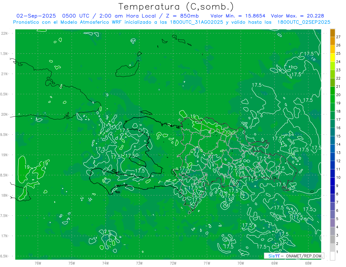Image resolution: width=346 pixels, height=267 pixels.
Task: Click the "20N" latitude label
Action: (4, 114)
